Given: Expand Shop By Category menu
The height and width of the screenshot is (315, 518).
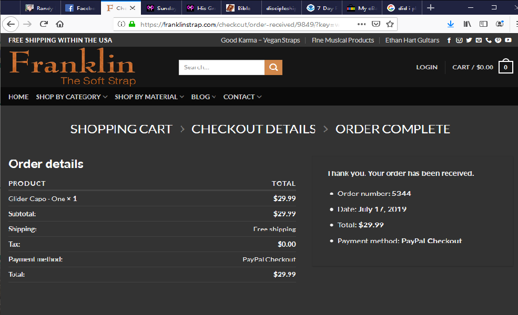Looking at the screenshot, I should (x=72, y=97).
